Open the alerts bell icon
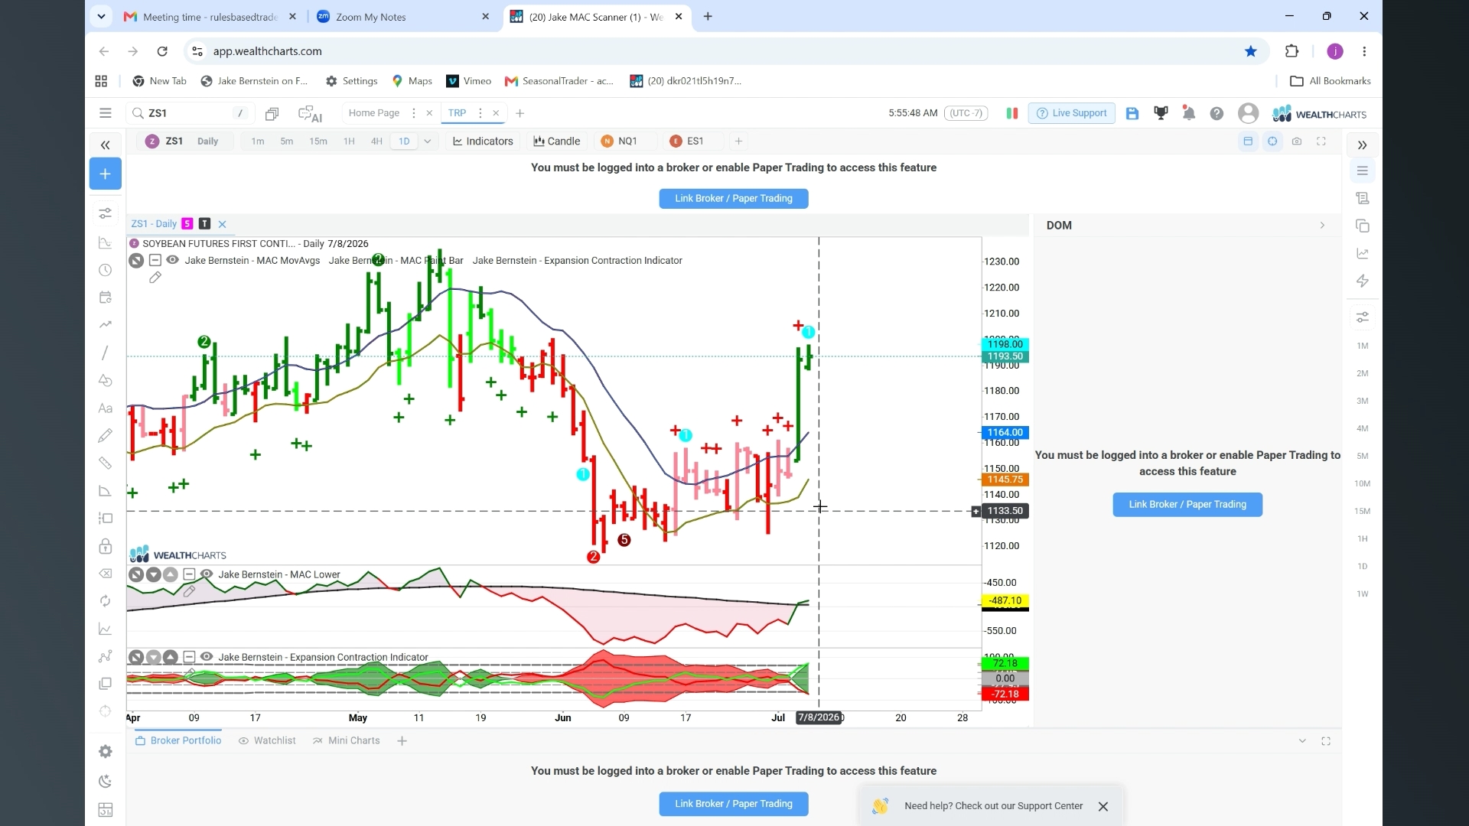 pyautogui.click(x=1189, y=113)
